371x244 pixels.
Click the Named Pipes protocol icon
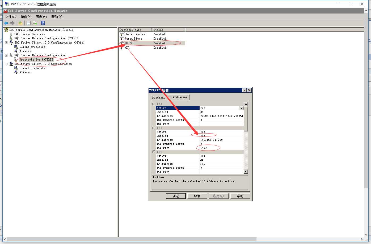[x=122, y=38]
